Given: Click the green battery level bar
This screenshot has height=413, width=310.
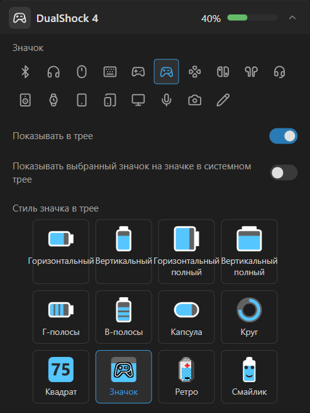Looking at the screenshot, I should 252,18.
